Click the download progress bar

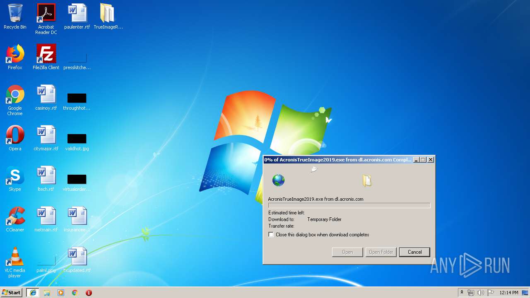pos(349,205)
